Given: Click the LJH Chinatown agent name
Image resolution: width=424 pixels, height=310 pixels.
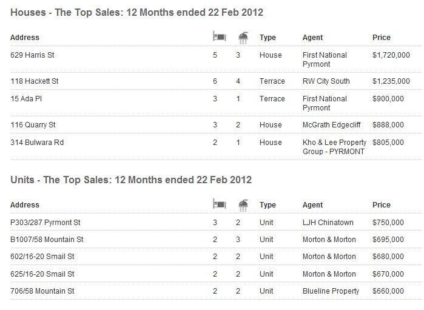Looking at the screenshot, I should point(328,223).
